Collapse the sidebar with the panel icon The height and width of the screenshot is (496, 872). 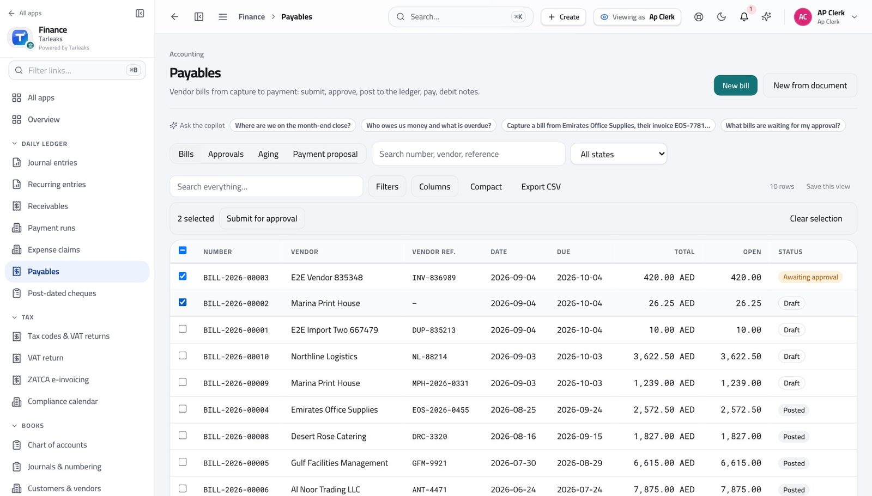pos(140,13)
